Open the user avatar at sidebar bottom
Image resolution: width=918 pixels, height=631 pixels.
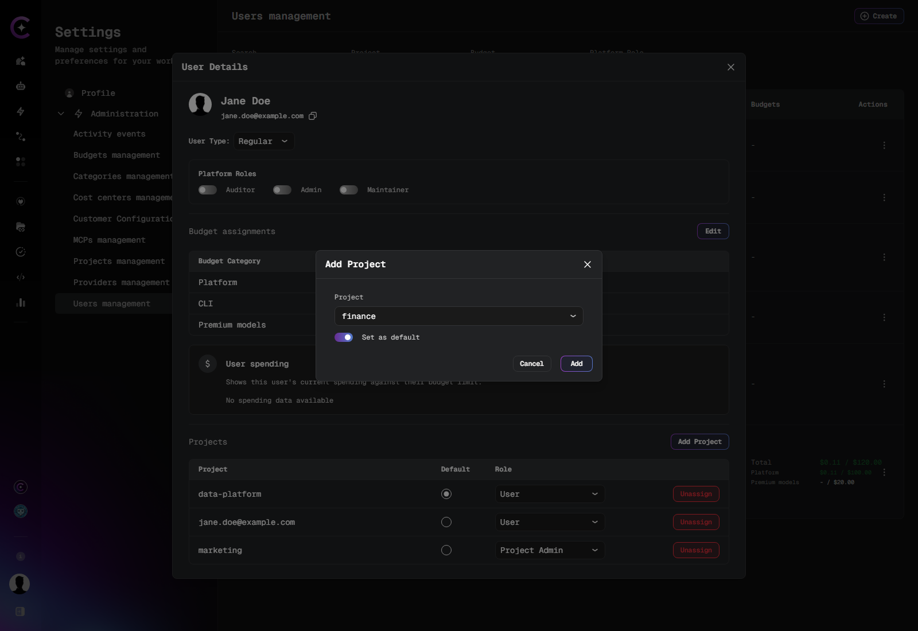pos(20,584)
